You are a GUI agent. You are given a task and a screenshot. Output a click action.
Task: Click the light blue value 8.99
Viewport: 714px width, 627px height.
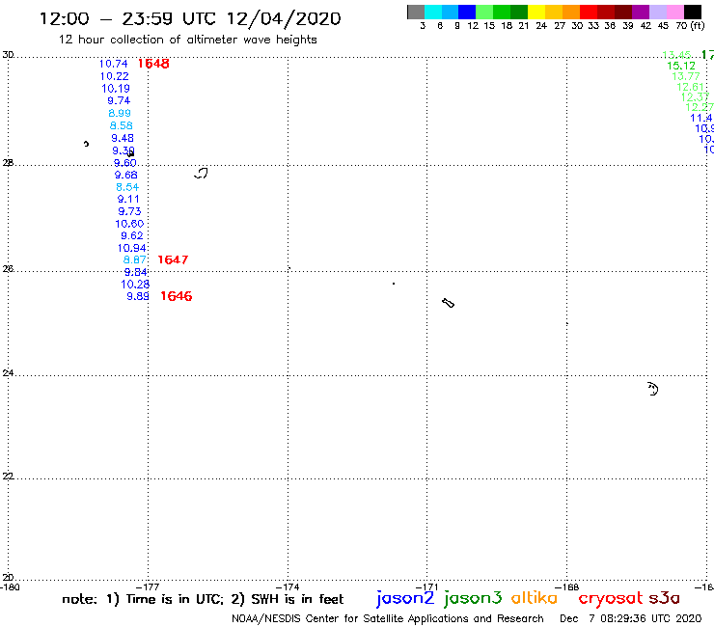[120, 114]
